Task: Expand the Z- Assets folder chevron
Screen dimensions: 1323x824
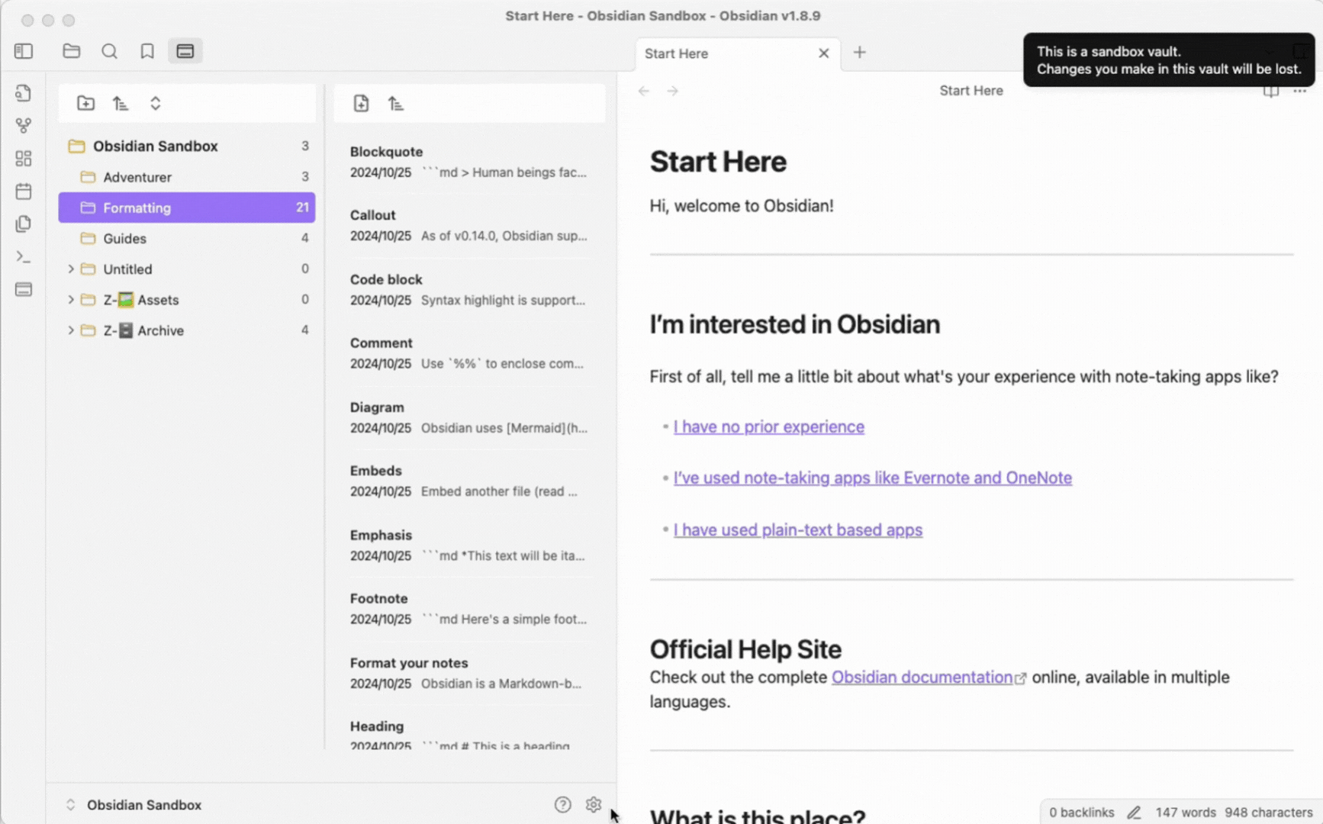Action: (71, 300)
